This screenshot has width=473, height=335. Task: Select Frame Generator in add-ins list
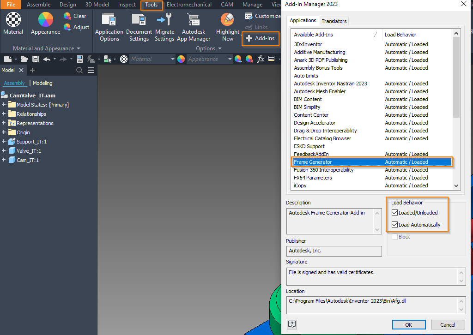[x=372, y=162]
